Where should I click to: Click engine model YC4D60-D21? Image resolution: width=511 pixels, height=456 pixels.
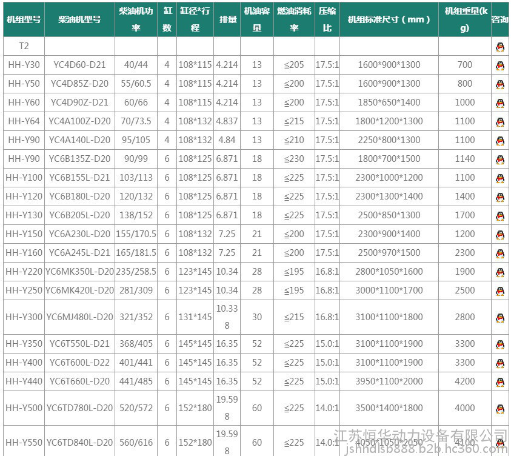point(79,64)
